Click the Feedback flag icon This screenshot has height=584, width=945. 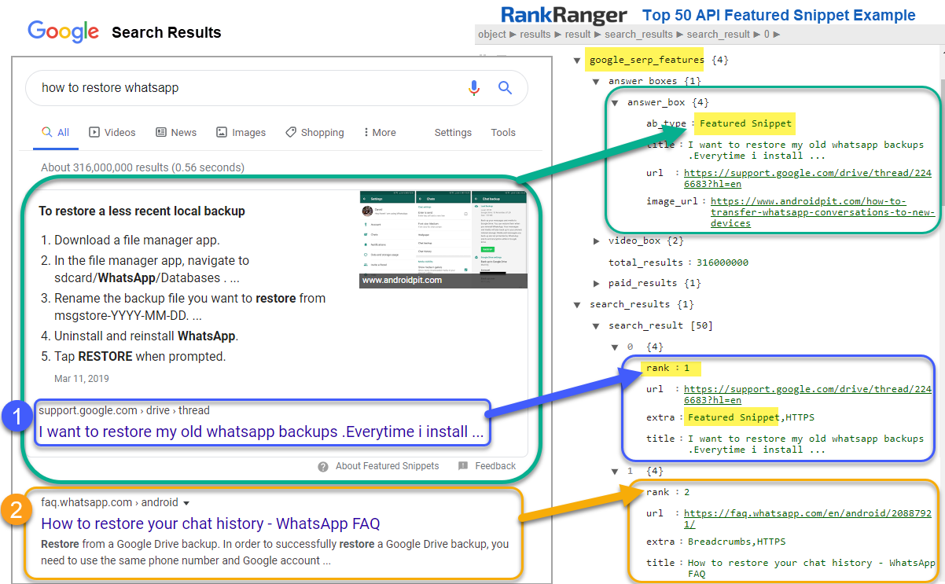pos(463,466)
